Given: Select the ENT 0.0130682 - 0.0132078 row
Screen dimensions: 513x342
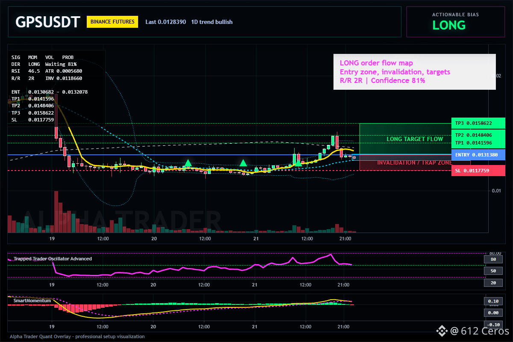Looking at the screenshot, I should point(50,92).
